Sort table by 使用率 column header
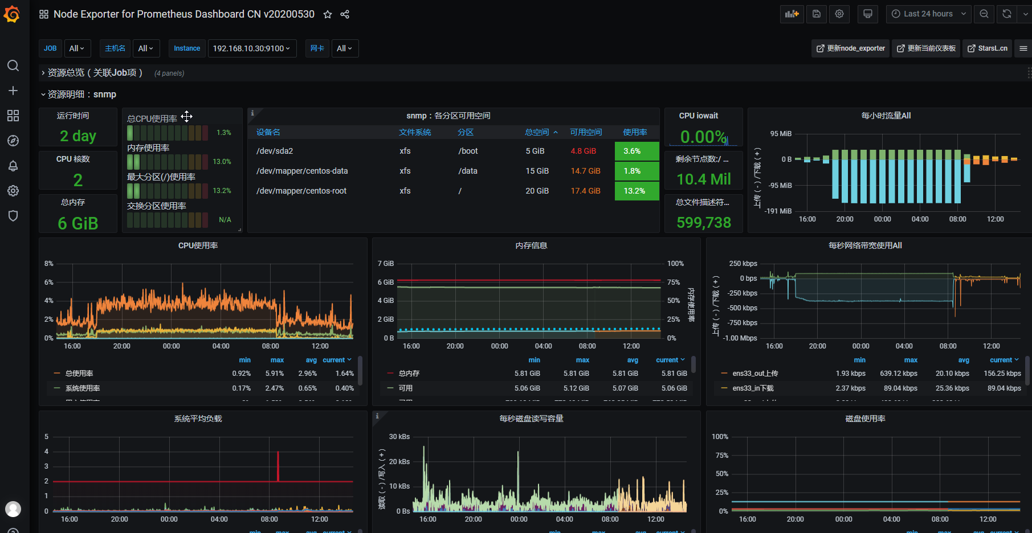1032x533 pixels. click(x=635, y=132)
